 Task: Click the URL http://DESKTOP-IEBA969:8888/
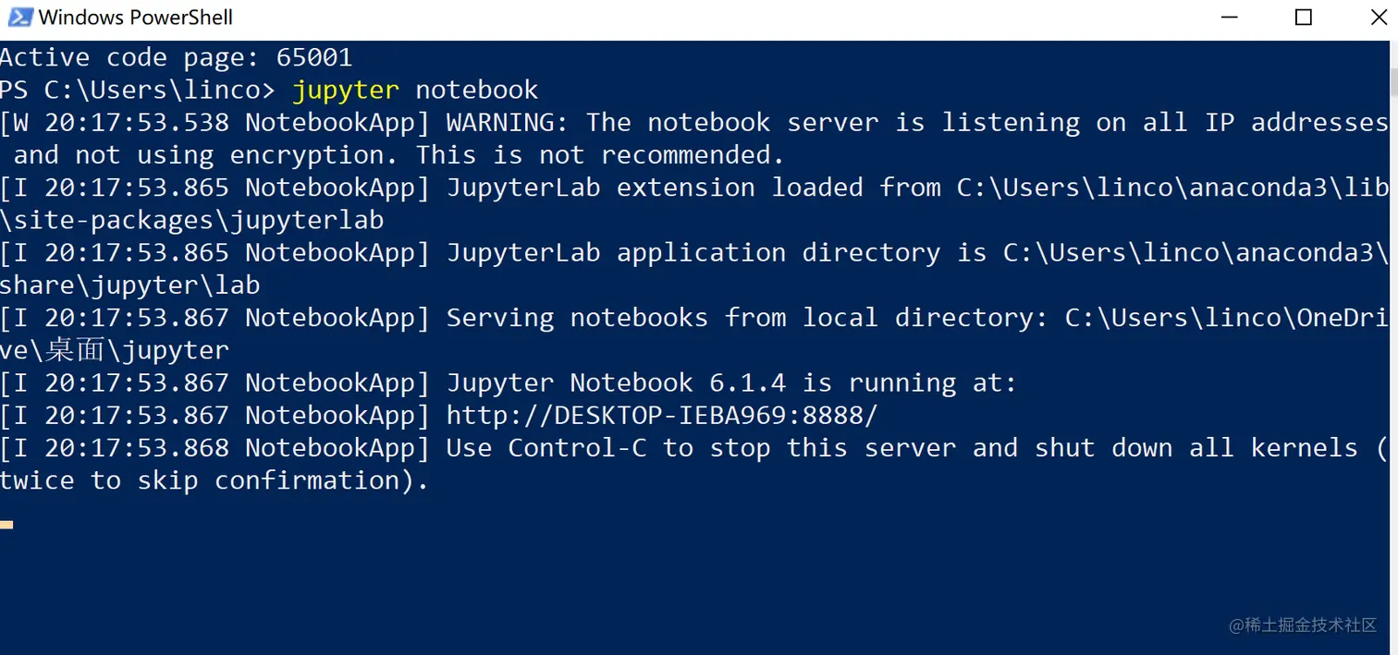[662, 416]
